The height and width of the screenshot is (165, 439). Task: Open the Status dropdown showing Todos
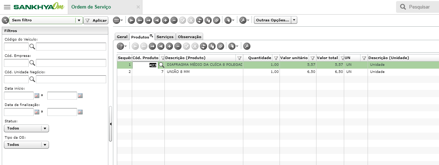pos(27,128)
